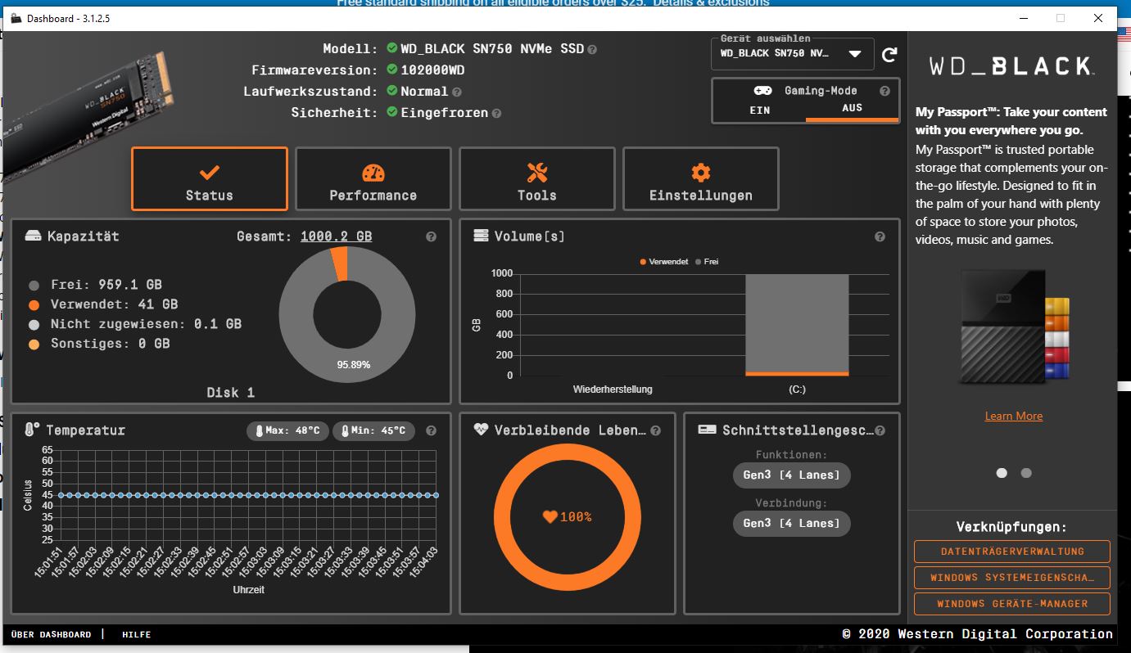The height and width of the screenshot is (653, 1131).
Task: Click the Gaming-Mode help icon
Action: [884, 92]
